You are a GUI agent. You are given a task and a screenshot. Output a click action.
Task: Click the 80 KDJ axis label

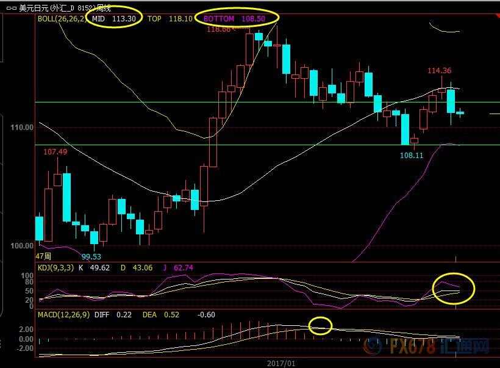pos(29,281)
